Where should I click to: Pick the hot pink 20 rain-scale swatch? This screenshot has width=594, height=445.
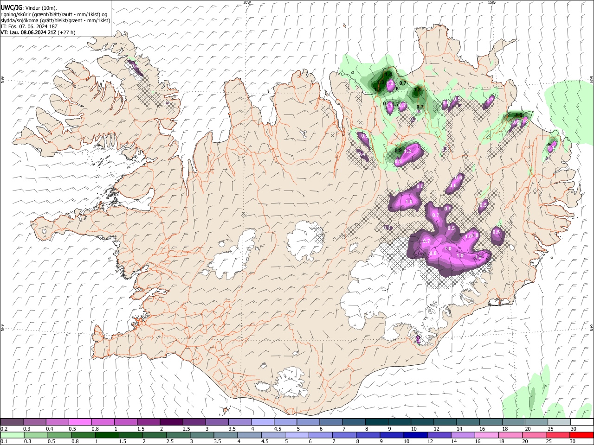[533, 435]
